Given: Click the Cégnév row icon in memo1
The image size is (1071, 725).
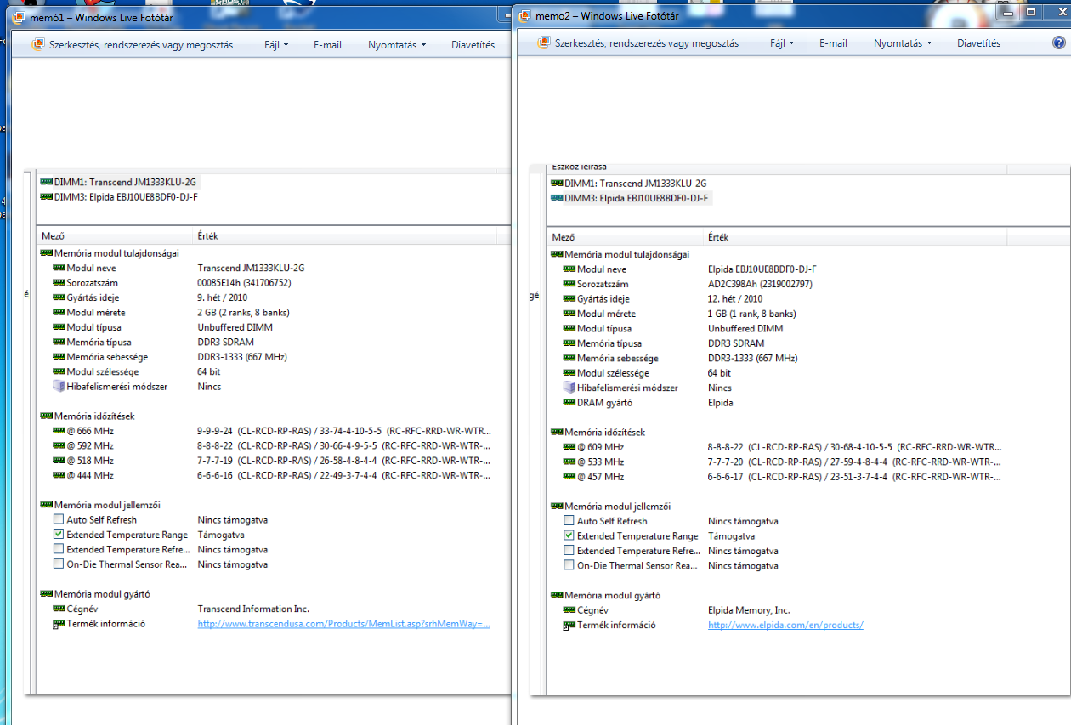Looking at the screenshot, I should (x=59, y=609).
